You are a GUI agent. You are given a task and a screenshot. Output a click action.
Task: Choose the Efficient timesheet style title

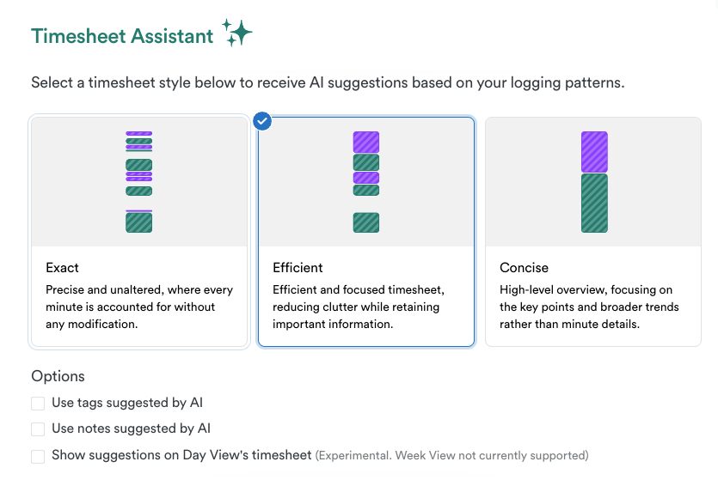coord(298,268)
